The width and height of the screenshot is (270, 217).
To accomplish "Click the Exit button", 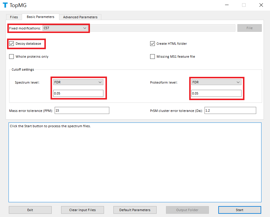I will [30, 210].
